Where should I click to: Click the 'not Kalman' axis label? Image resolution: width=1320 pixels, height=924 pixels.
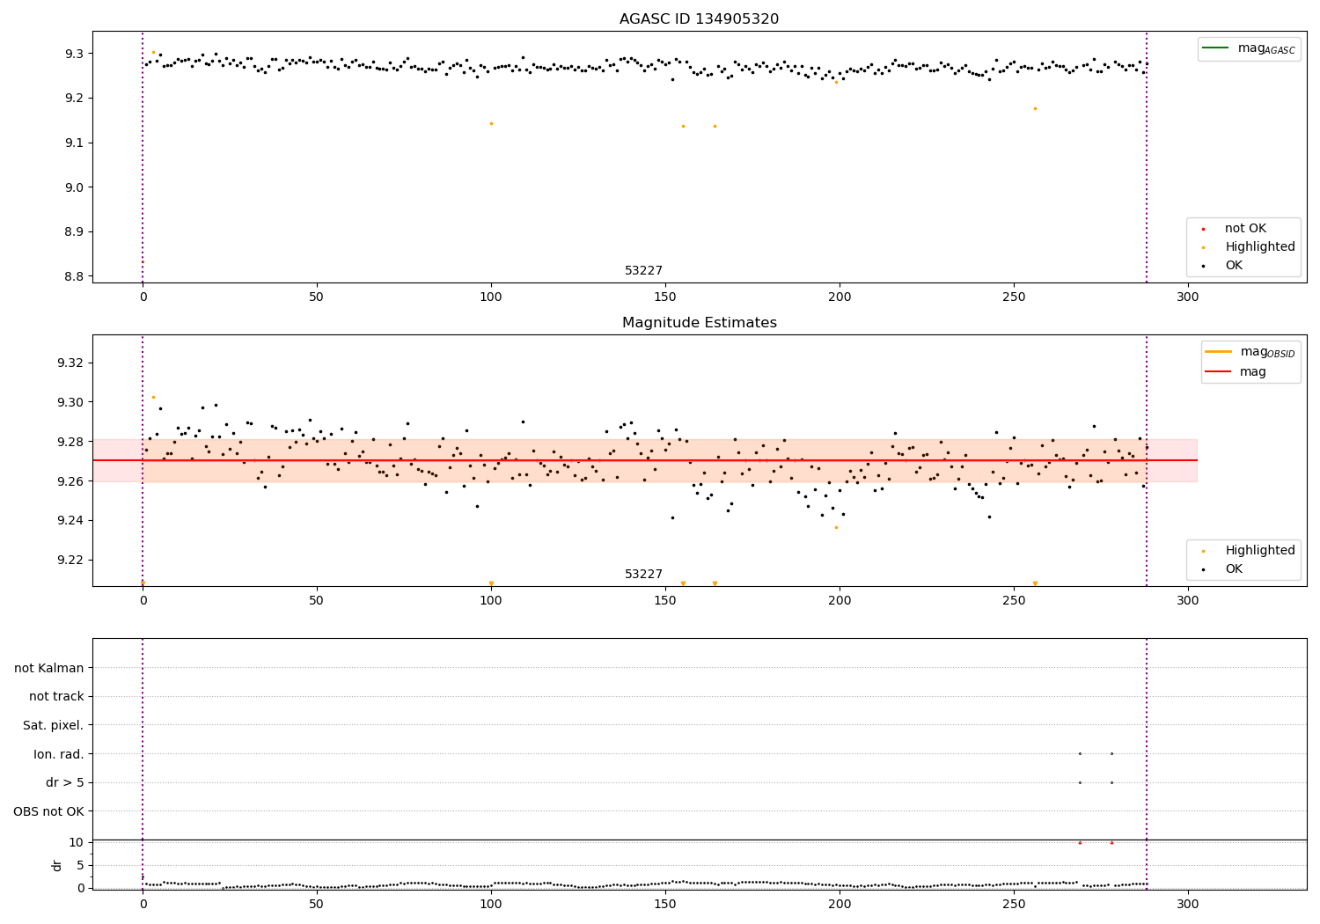pos(49,668)
